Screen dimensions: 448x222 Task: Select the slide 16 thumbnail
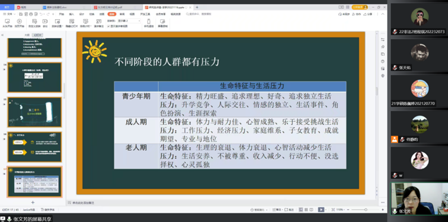pyautogui.click(x=34, y=147)
